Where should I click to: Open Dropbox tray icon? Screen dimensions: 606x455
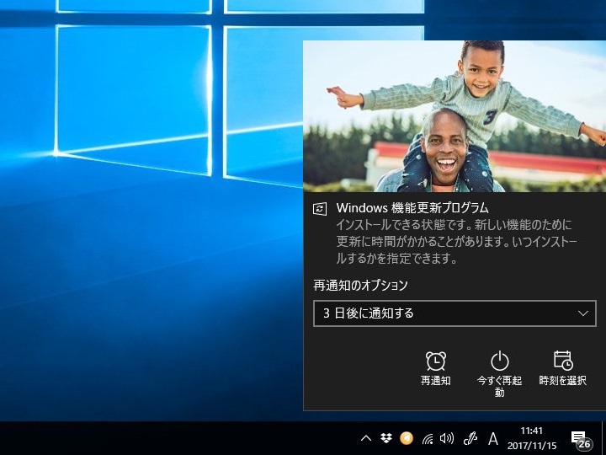click(x=386, y=438)
